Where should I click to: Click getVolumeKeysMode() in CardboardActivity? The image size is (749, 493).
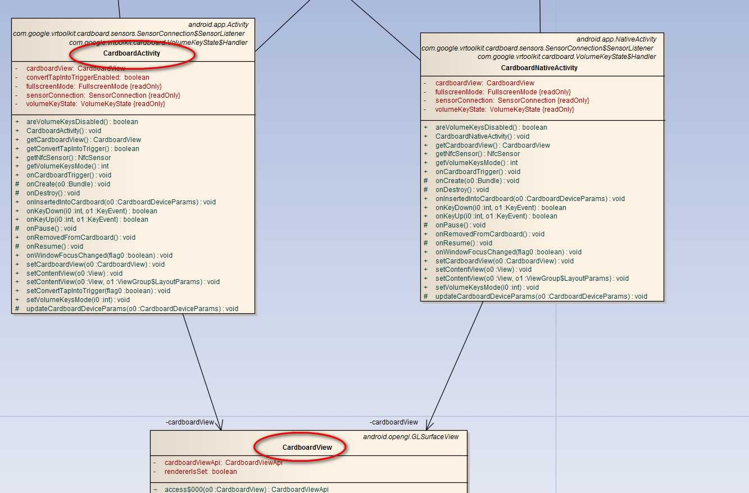click(x=67, y=166)
